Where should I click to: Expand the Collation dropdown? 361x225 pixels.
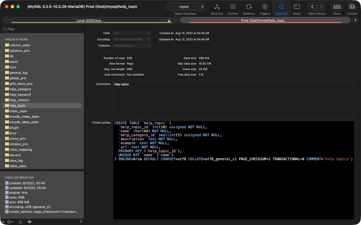click(x=132, y=45)
